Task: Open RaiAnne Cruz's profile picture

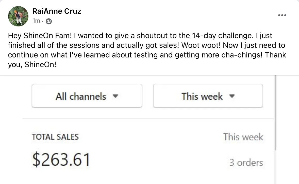Action: click(x=18, y=16)
